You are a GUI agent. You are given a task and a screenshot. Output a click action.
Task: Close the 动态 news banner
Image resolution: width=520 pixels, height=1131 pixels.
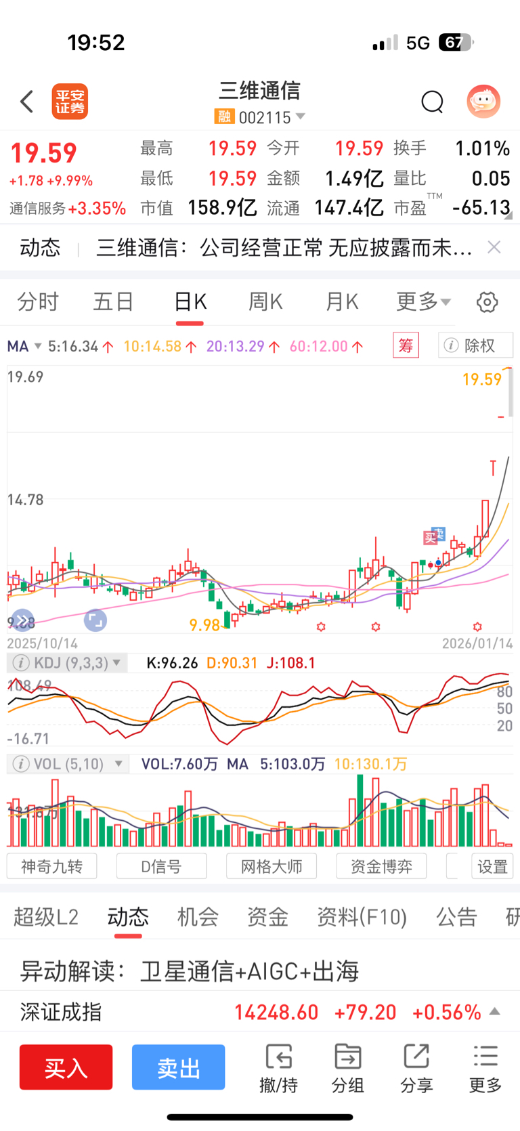tap(494, 247)
